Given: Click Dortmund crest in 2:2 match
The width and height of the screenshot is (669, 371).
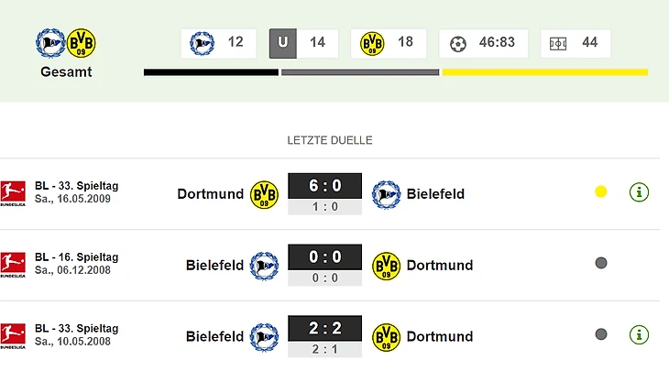Looking at the screenshot, I should click(386, 336).
